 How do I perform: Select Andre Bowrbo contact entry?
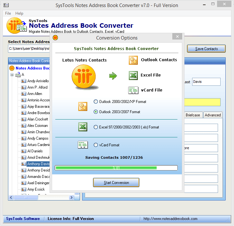point(38,113)
